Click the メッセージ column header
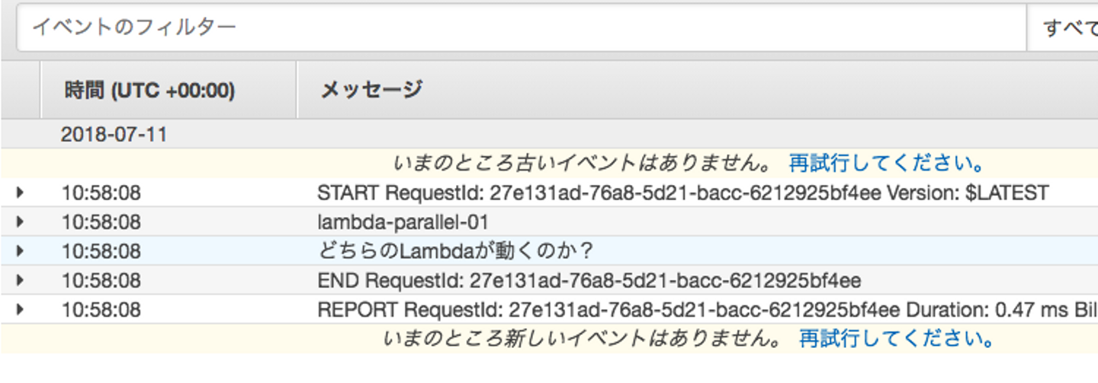Viewport: 1098px width, 383px height. [371, 91]
